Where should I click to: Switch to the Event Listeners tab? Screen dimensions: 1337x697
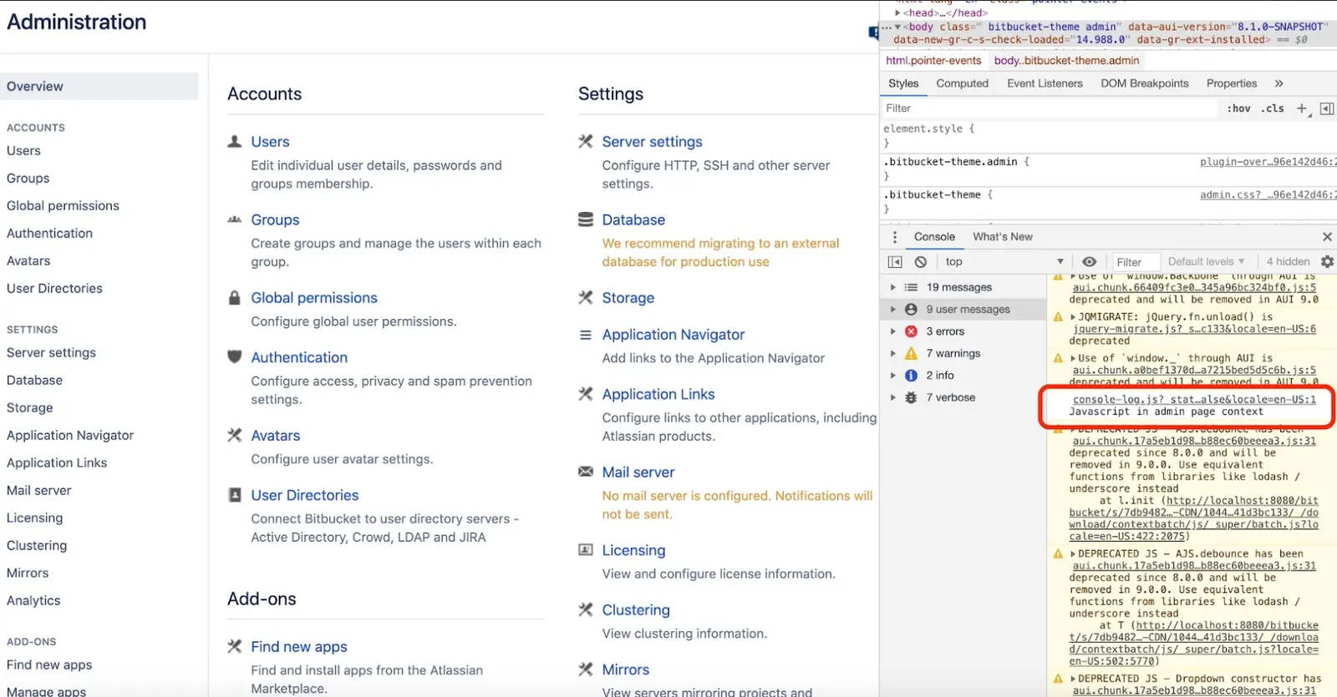1045,83
